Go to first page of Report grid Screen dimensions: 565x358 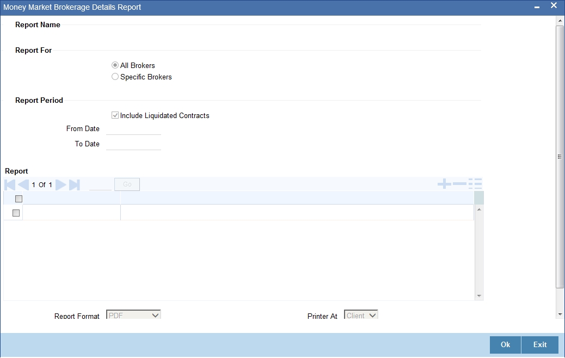point(10,185)
